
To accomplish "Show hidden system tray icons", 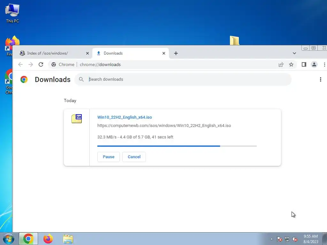I will coord(271,239).
